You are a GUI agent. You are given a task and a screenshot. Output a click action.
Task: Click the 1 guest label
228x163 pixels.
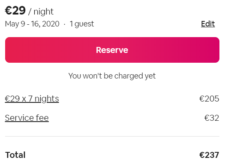click(82, 24)
